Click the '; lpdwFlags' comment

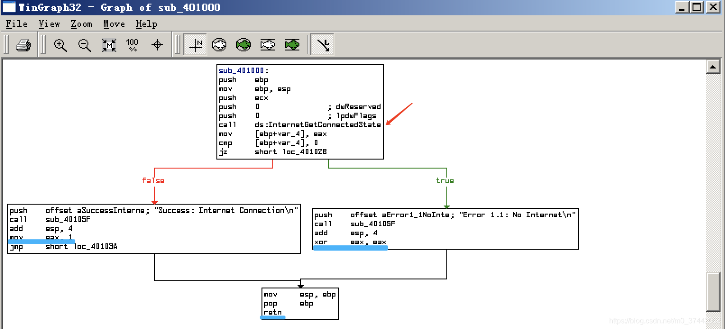[x=352, y=116]
